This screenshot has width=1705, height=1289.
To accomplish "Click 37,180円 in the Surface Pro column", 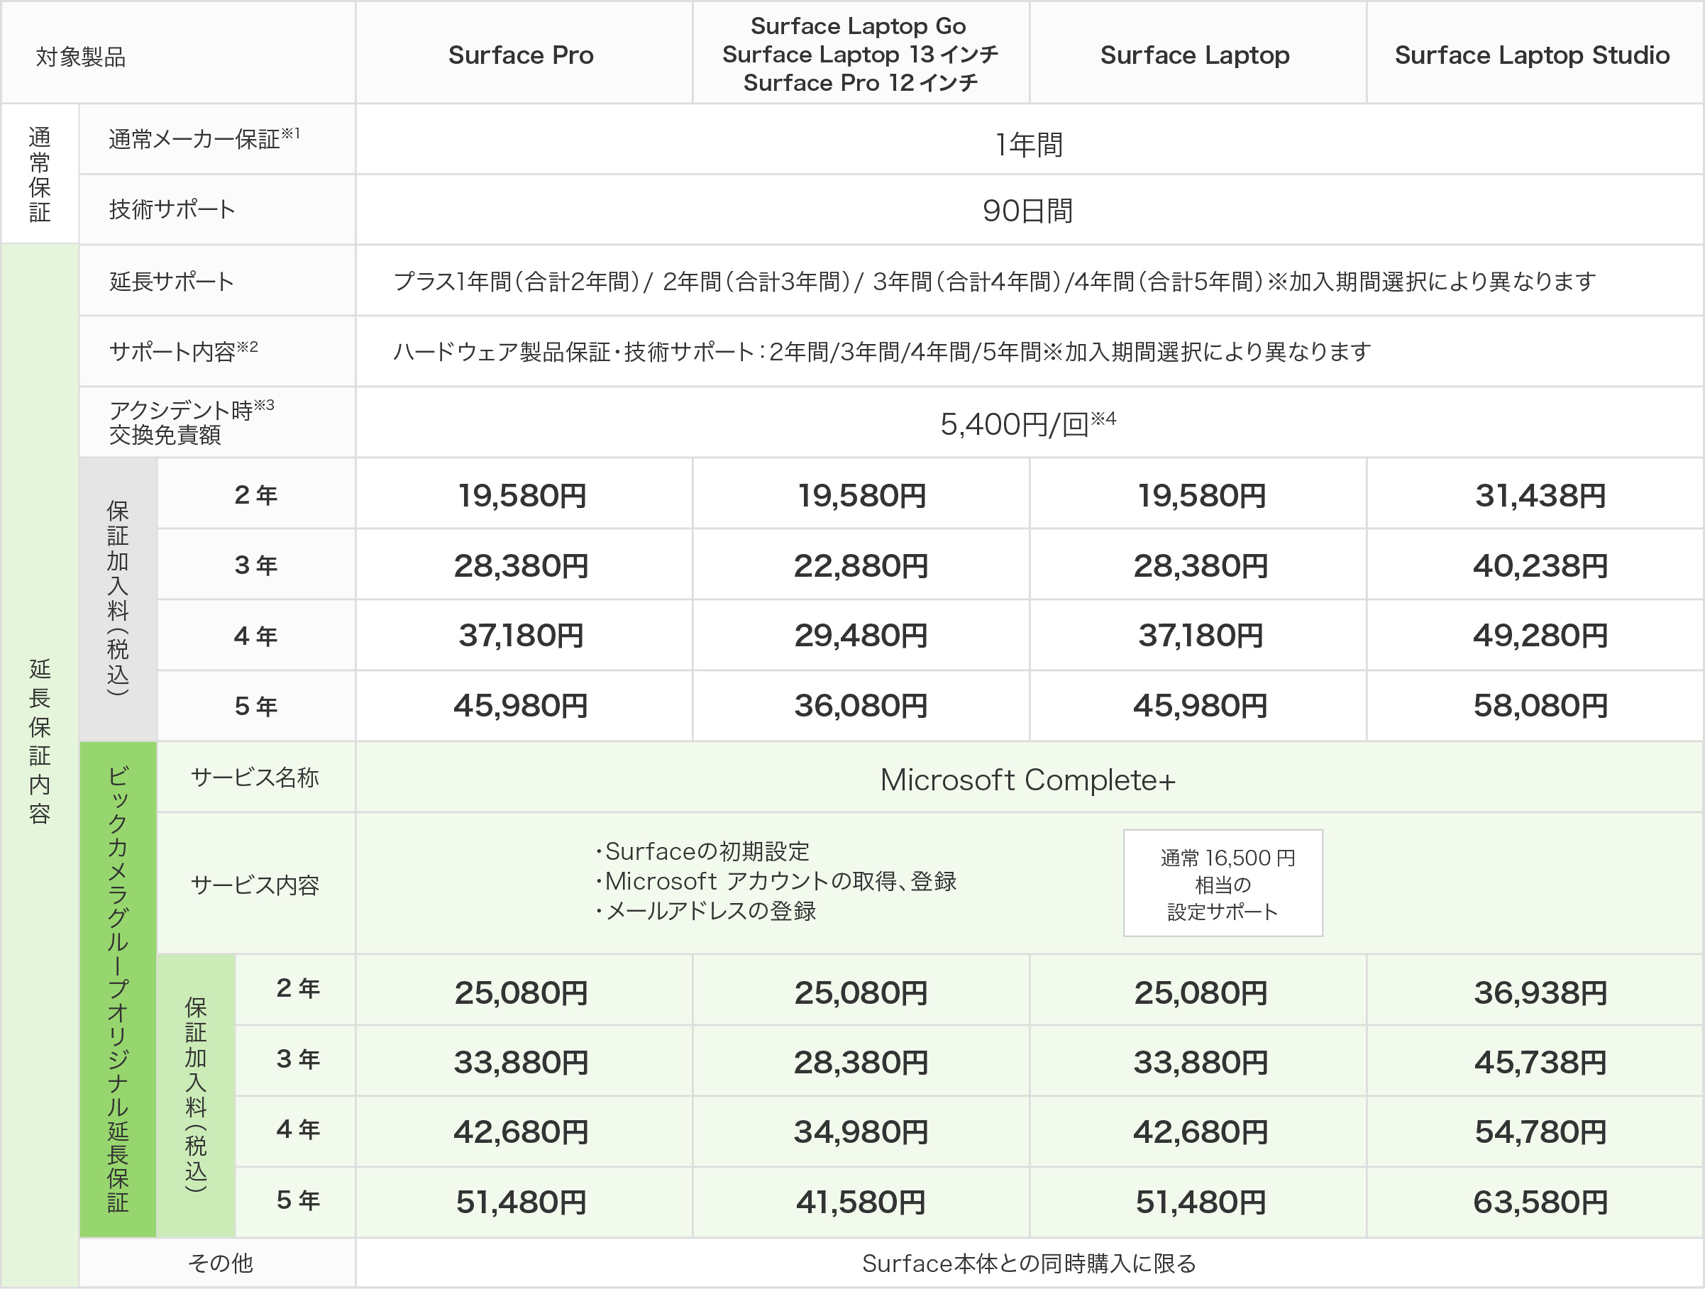I will click(x=521, y=636).
